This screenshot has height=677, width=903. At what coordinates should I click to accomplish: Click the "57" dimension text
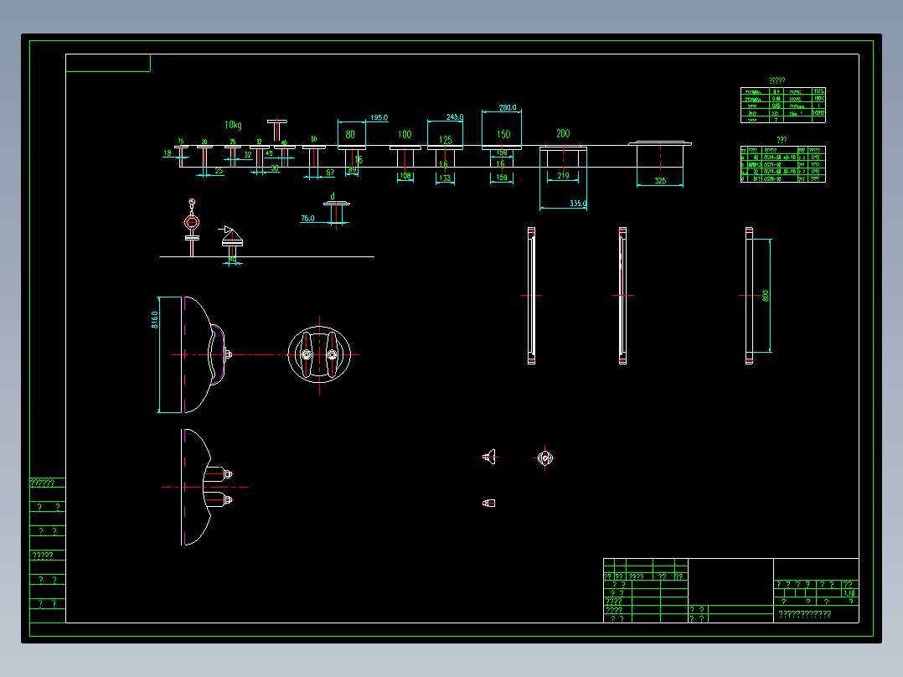[330, 173]
